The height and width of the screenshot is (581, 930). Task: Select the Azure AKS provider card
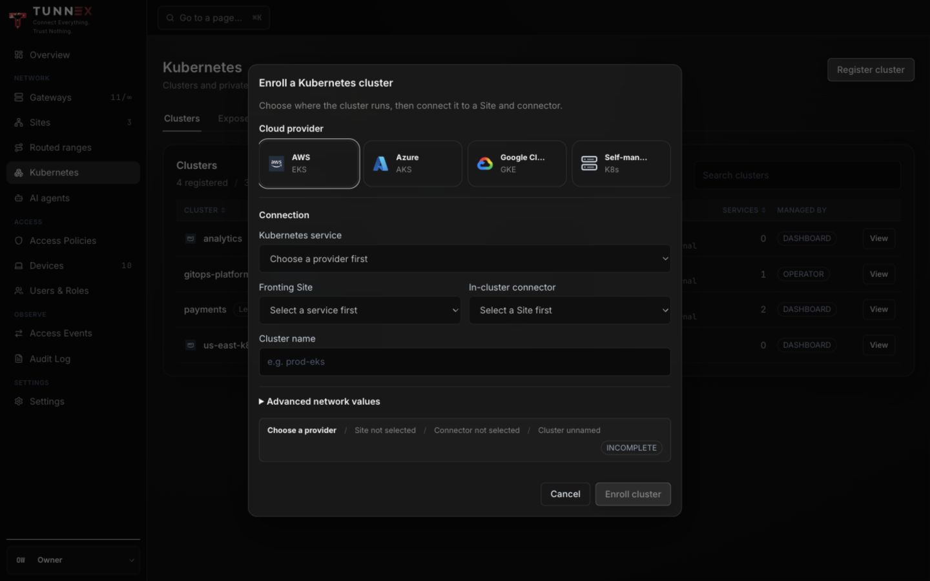point(413,164)
